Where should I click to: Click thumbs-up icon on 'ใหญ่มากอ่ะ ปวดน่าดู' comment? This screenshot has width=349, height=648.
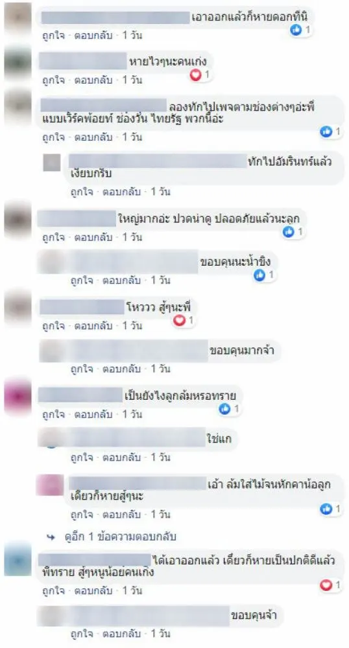288,232
